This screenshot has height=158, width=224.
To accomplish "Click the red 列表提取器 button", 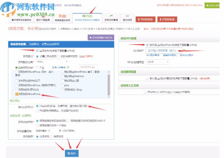I will 145,19.
